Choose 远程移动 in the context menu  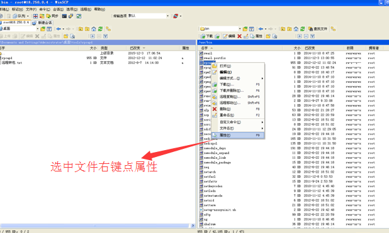(238, 103)
